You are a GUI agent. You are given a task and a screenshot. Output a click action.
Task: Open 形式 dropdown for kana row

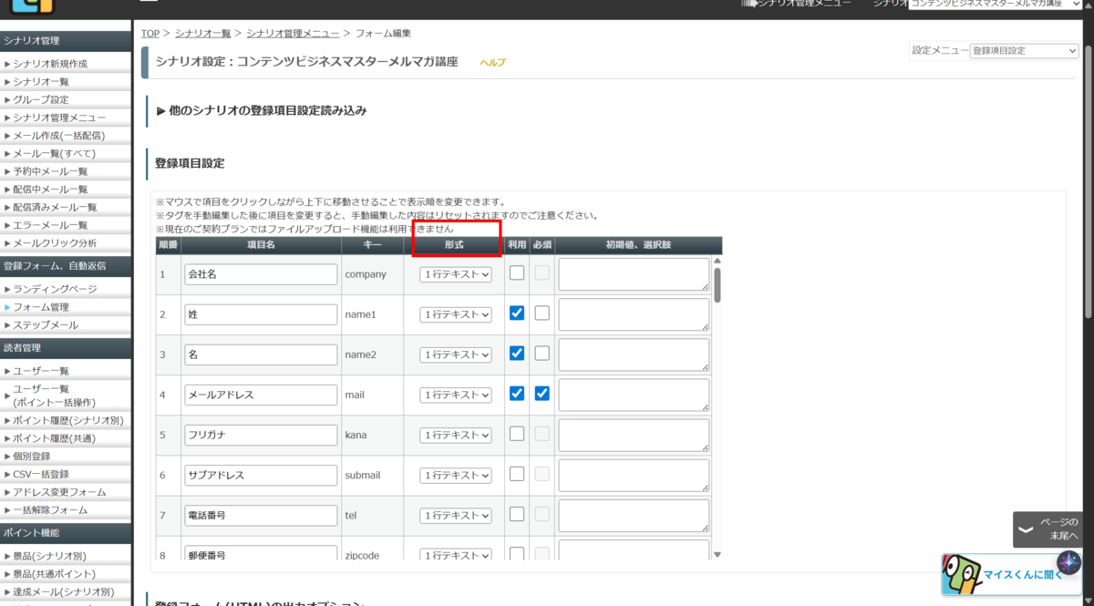(456, 435)
